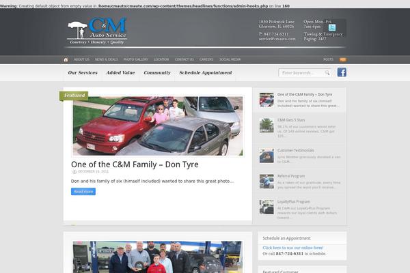Screen dimensions: 410x273
Task: Select Don Tyre thumbnail in sidebar list
Action: coord(266,100)
